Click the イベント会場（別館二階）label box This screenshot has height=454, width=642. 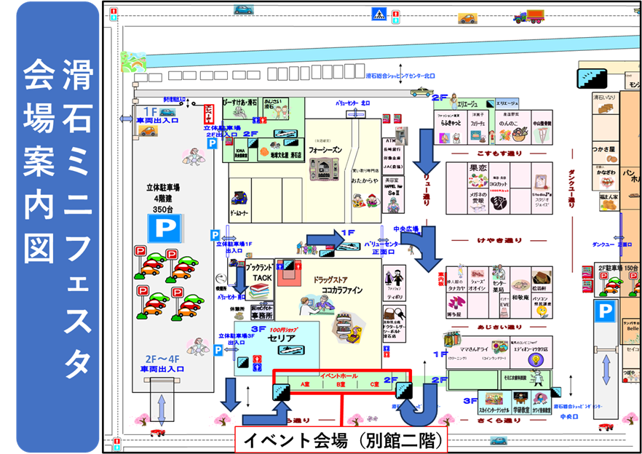(x=342, y=440)
